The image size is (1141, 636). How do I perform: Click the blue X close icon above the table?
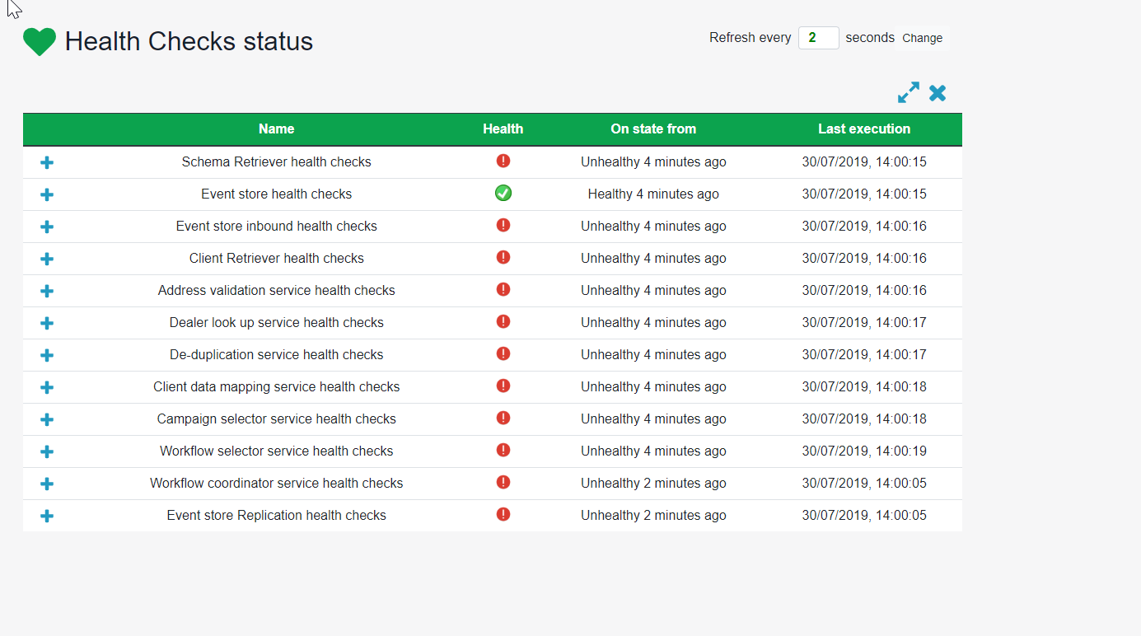pos(937,93)
